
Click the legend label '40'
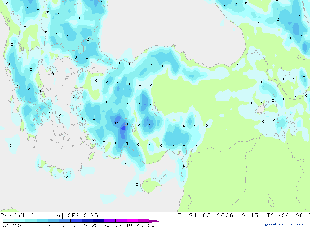point(129,225)
